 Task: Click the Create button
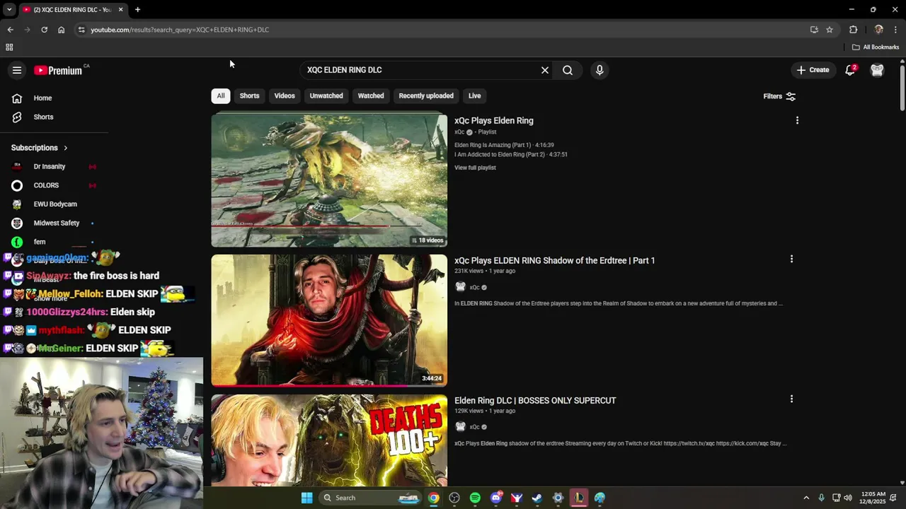[x=813, y=70]
